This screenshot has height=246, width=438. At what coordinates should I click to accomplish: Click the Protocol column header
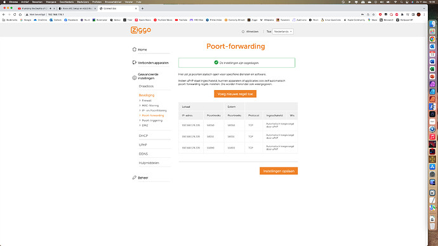click(x=254, y=115)
